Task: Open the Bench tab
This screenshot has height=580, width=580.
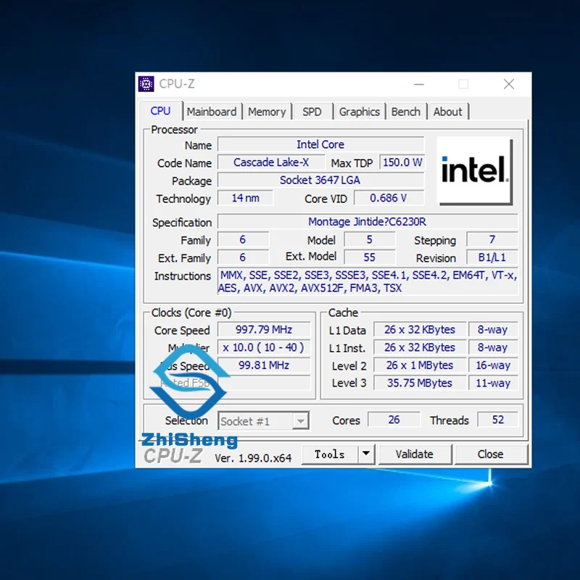Action: (406, 112)
